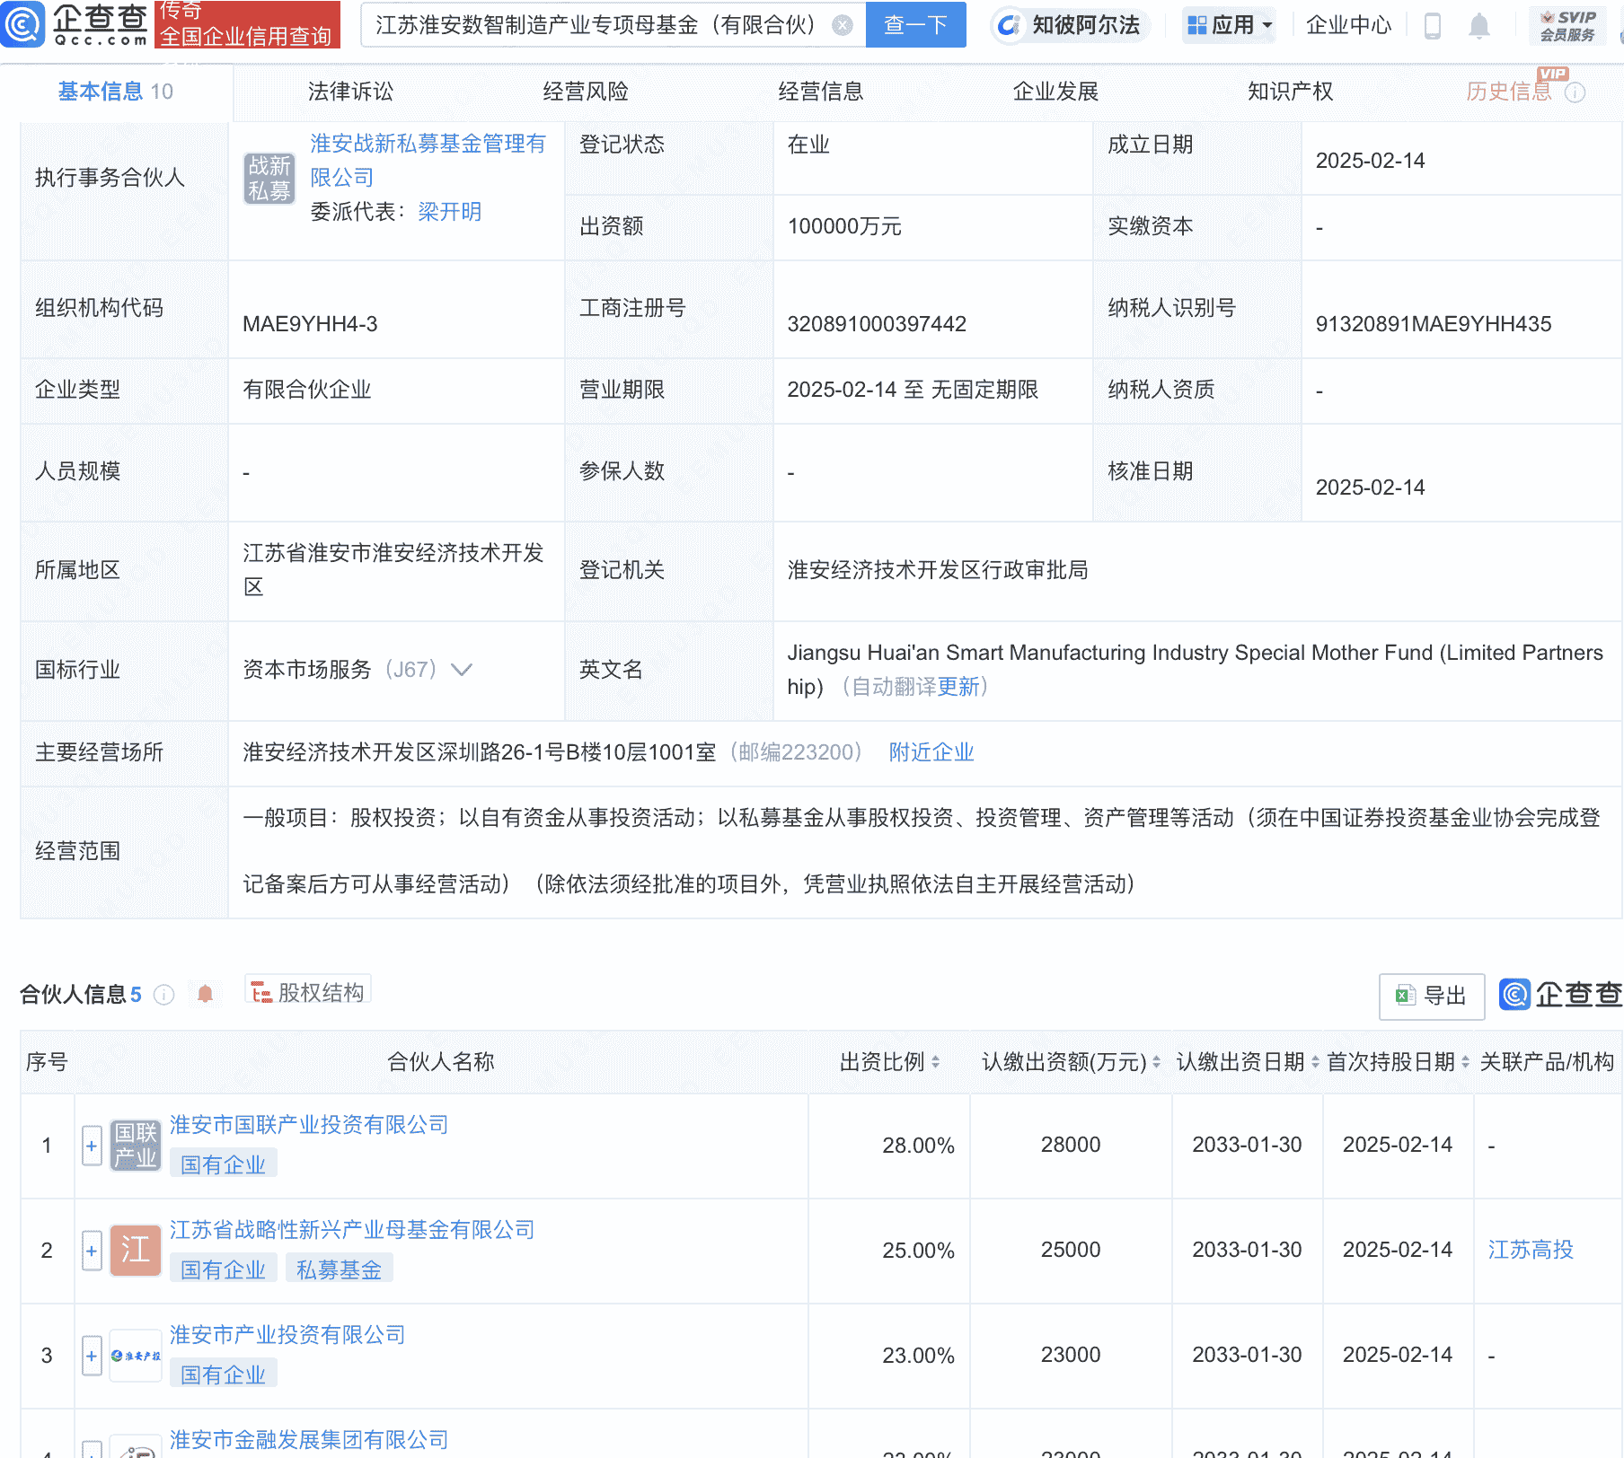Click the subscribe bell beside 合伙人信息

point(204,994)
